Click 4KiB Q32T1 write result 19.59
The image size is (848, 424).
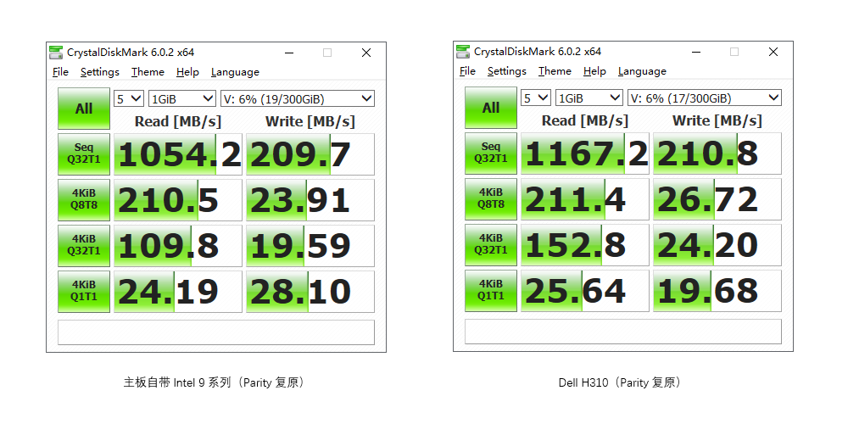310,246
